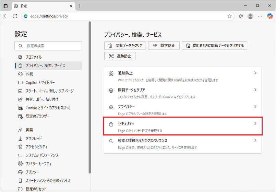Open ダウンロード settings
This screenshot has height=192, width=276.
click(48, 139)
